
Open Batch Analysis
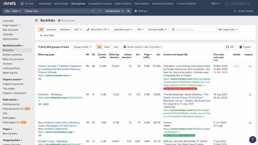(x=123, y=4)
